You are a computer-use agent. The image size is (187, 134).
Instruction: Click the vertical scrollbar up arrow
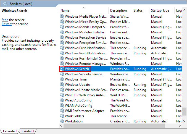click(185, 10)
